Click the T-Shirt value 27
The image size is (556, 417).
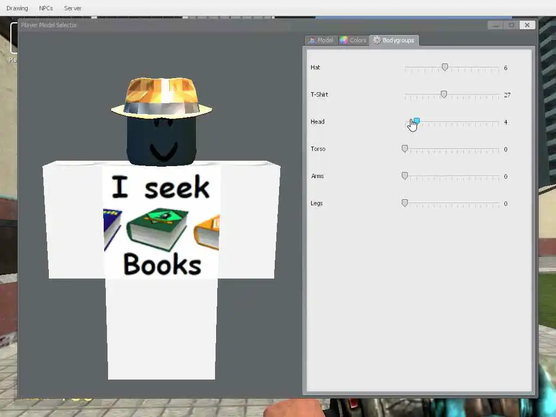[x=508, y=95]
